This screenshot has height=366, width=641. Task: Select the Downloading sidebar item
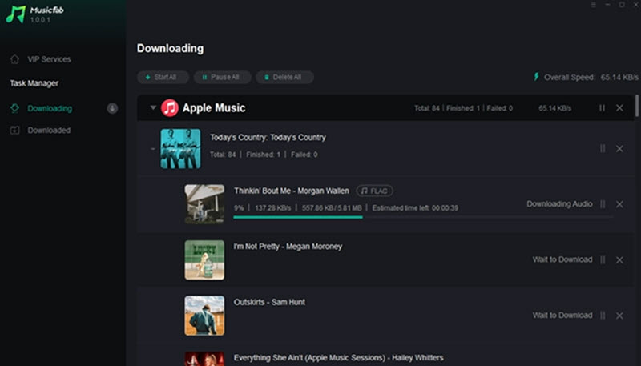tap(50, 108)
